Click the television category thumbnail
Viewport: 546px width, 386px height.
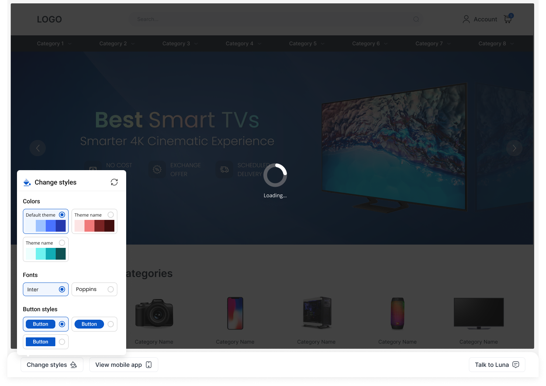click(x=479, y=313)
